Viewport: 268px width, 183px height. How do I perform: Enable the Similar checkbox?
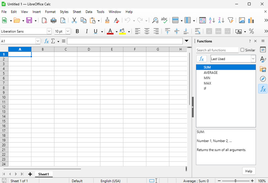(x=242, y=50)
